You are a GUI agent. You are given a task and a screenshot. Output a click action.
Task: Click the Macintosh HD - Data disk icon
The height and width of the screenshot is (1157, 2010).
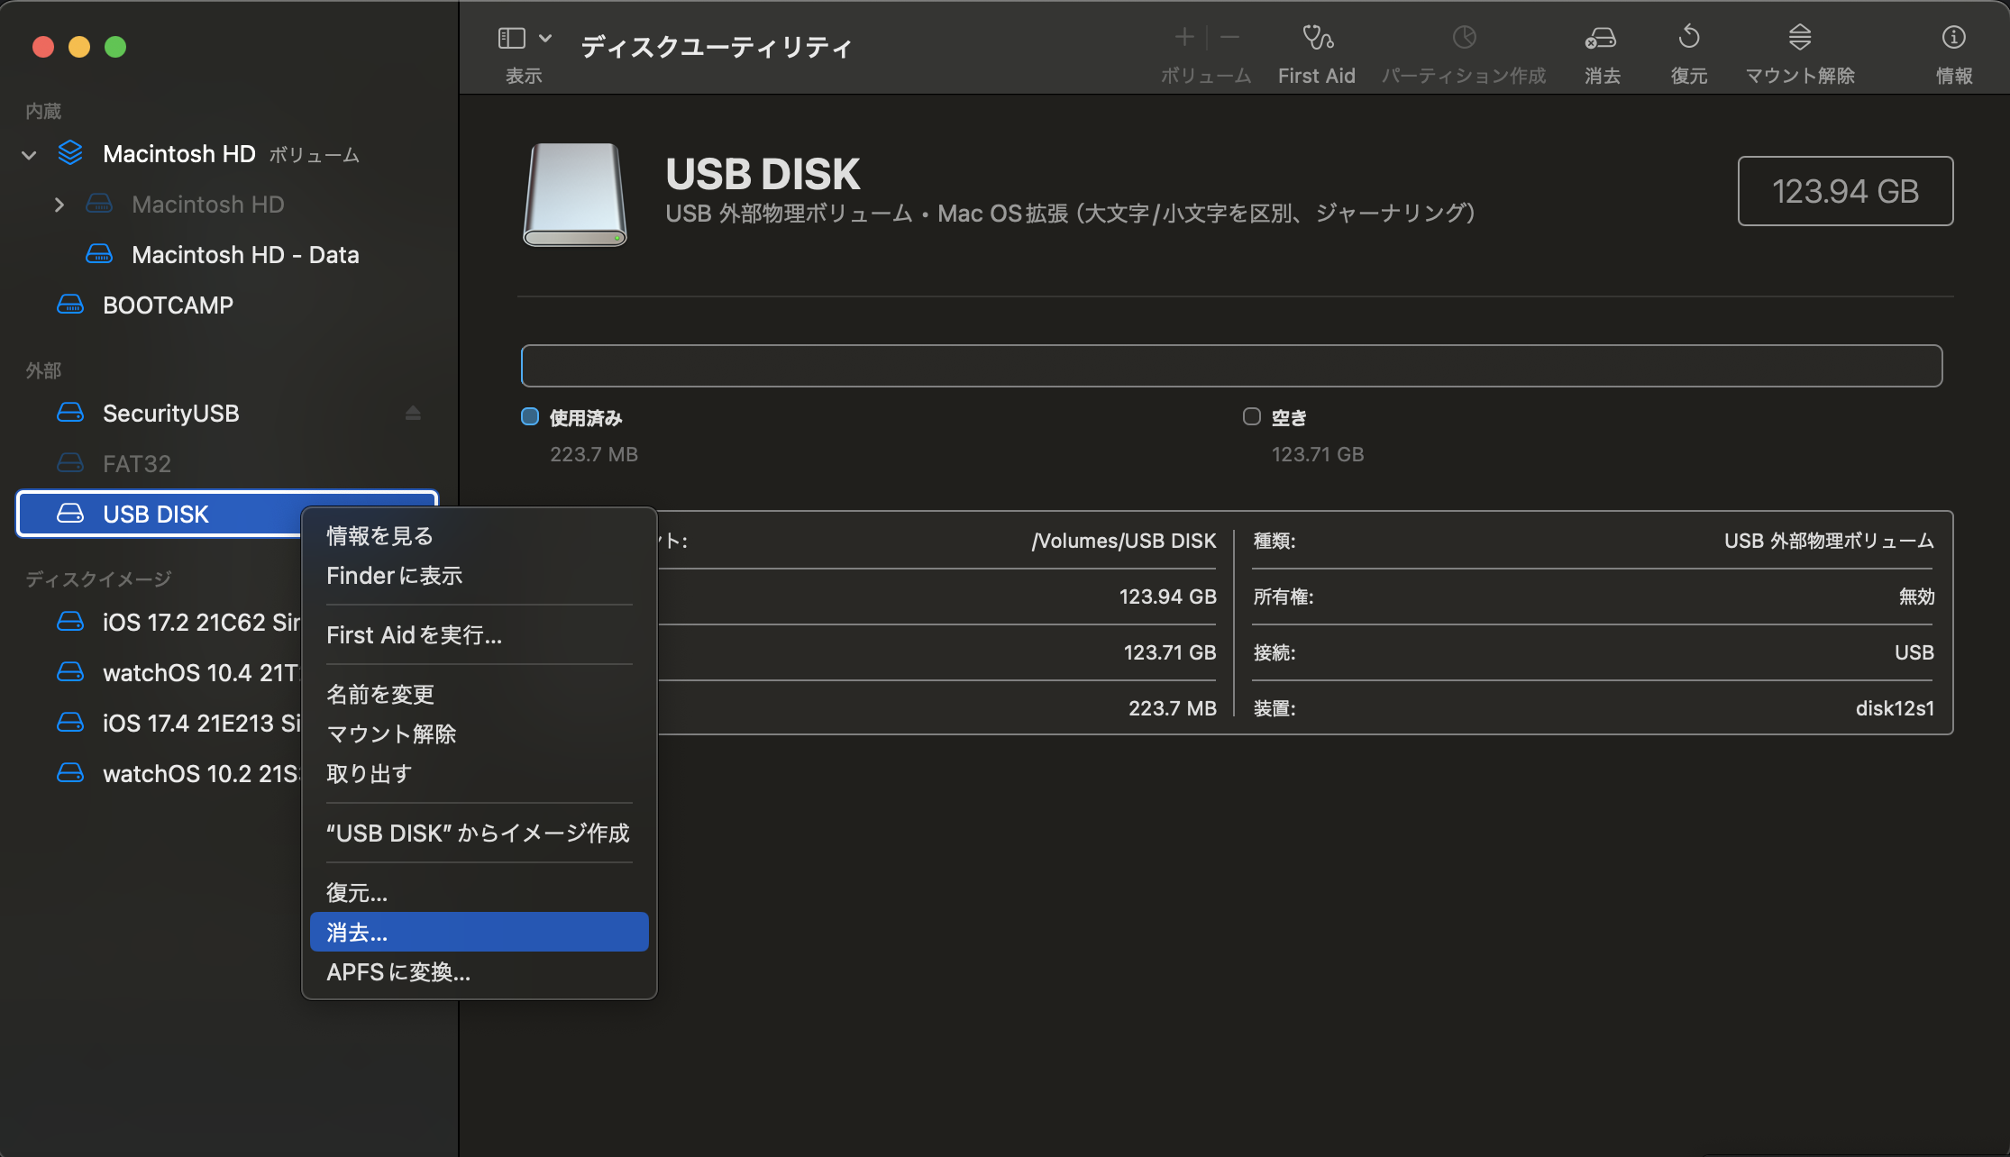pos(99,254)
